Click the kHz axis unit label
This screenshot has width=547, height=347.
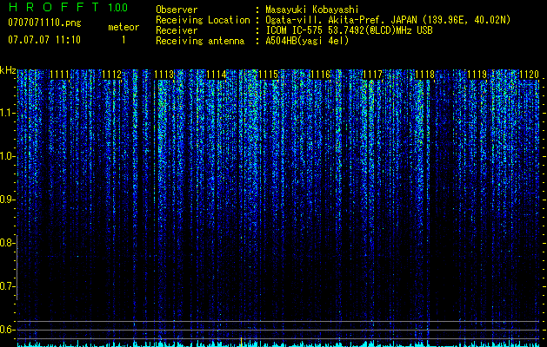(8, 70)
